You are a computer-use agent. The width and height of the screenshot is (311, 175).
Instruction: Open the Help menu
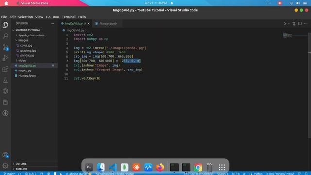click(82, 17)
